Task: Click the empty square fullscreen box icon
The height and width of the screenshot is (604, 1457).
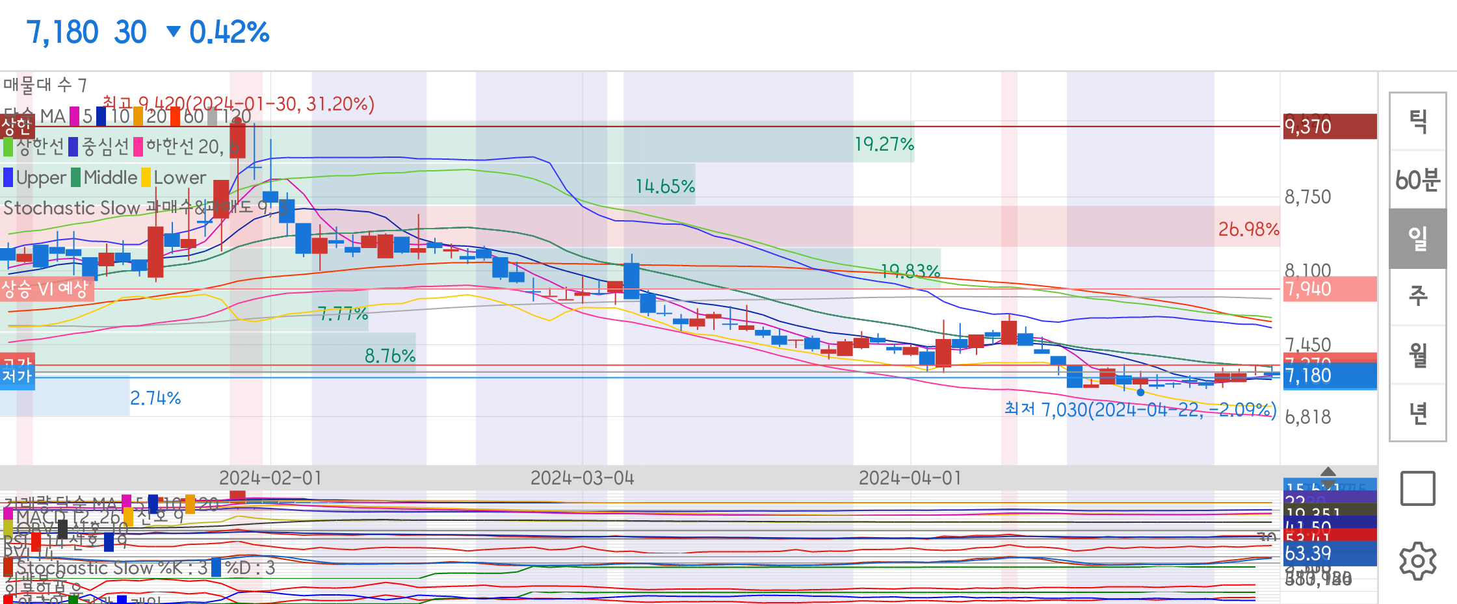Action: point(1417,488)
